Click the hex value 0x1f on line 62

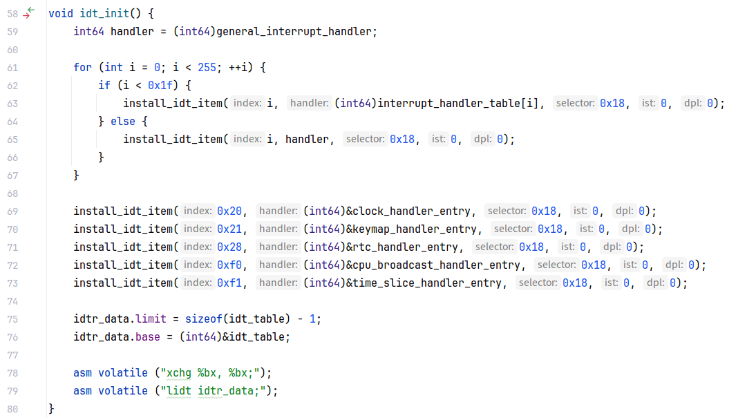coord(160,86)
